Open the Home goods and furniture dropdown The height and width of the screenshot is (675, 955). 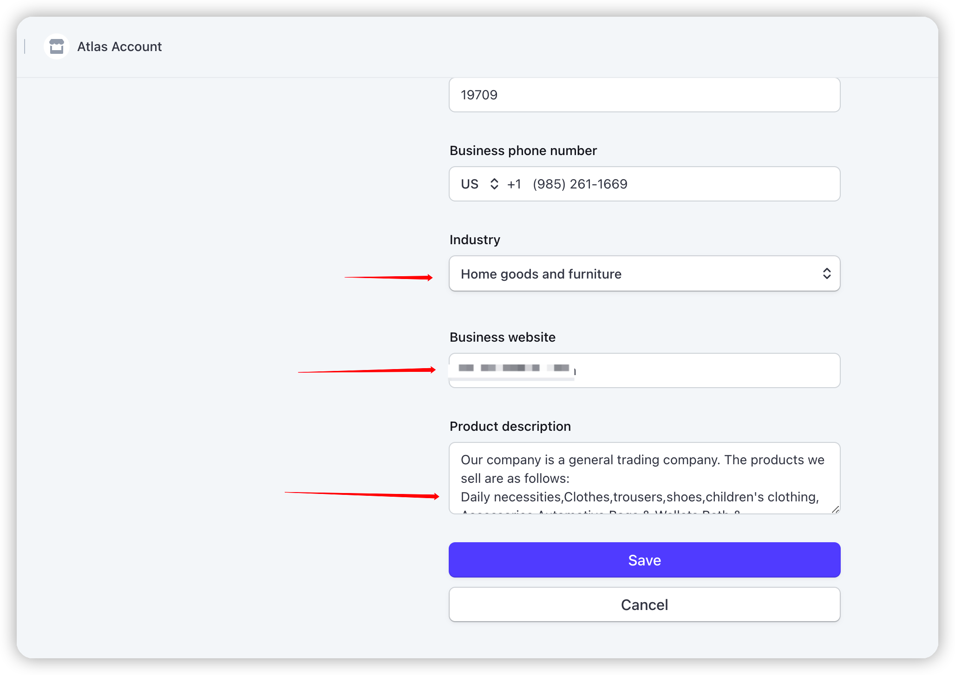[x=644, y=274]
